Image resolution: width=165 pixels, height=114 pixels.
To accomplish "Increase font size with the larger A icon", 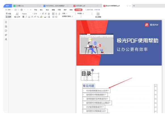I will [x=43, y=14].
